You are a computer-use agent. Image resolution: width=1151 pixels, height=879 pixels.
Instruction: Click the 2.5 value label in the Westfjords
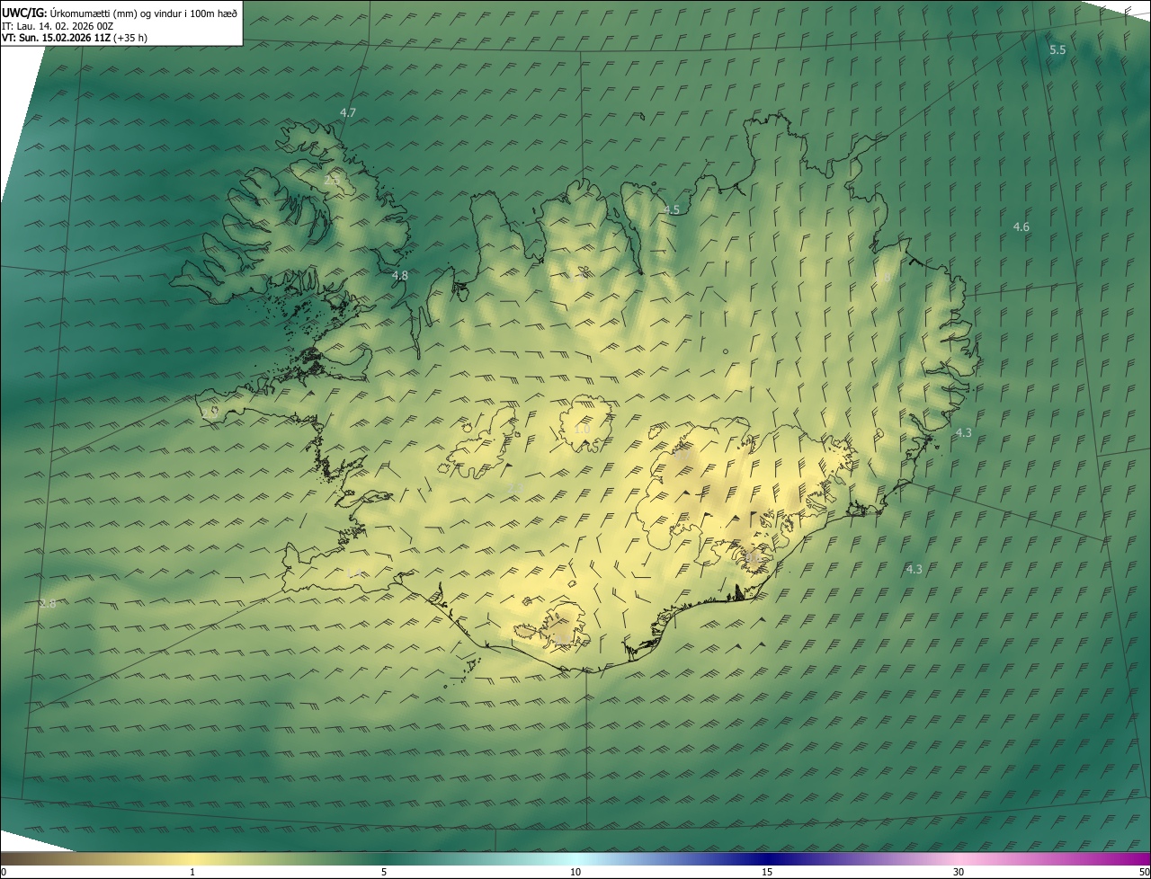[332, 181]
